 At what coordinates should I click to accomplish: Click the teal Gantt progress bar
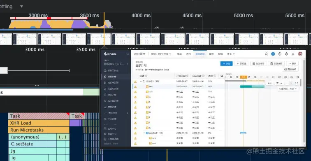pos(252,86)
